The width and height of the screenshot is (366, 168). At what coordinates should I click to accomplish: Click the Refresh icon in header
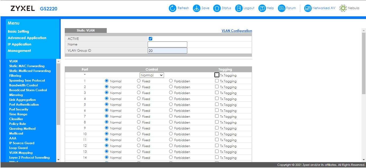tap(173, 8)
